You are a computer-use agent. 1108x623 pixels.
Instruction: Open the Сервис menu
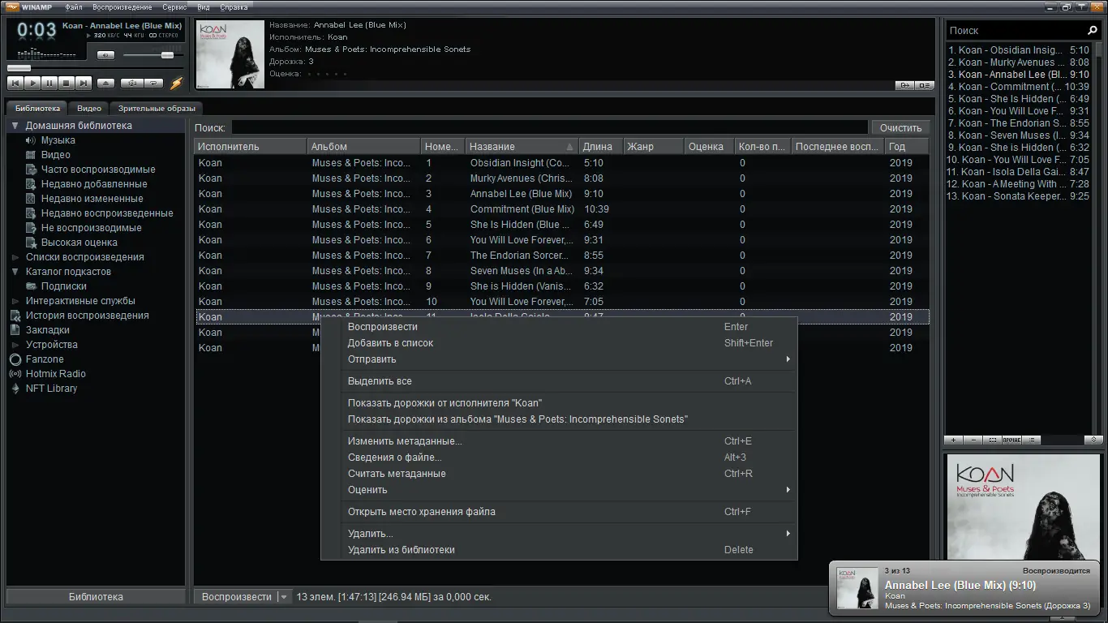coord(174,7)
